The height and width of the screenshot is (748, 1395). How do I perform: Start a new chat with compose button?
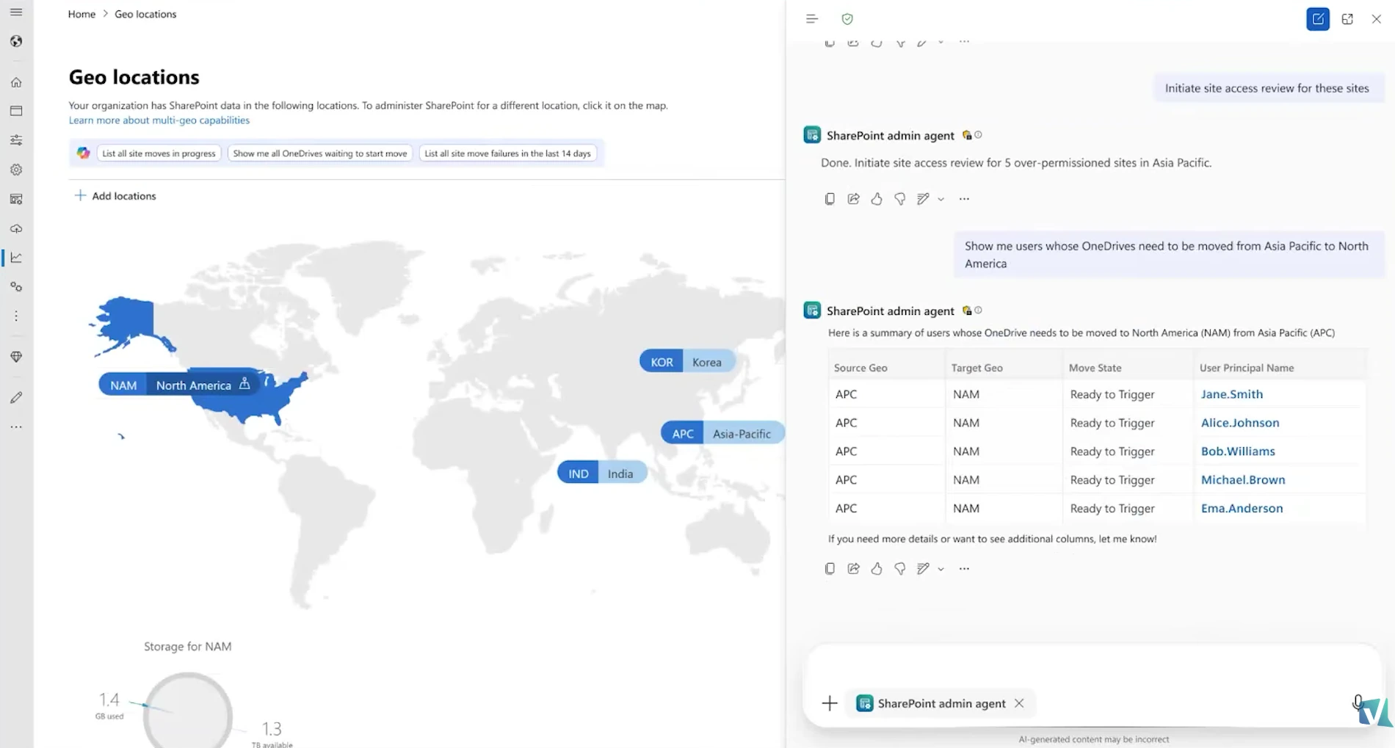[x=1318, y=19]
